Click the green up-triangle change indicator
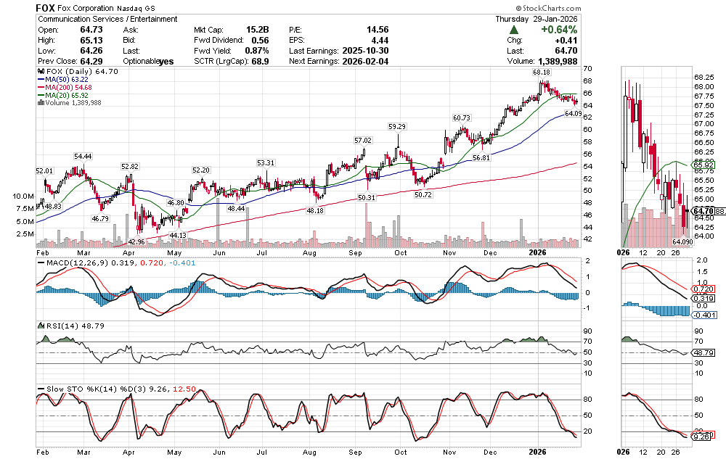 pos(515,30)
